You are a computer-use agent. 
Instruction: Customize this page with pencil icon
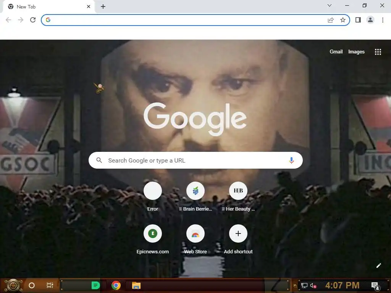pos(378,266)
